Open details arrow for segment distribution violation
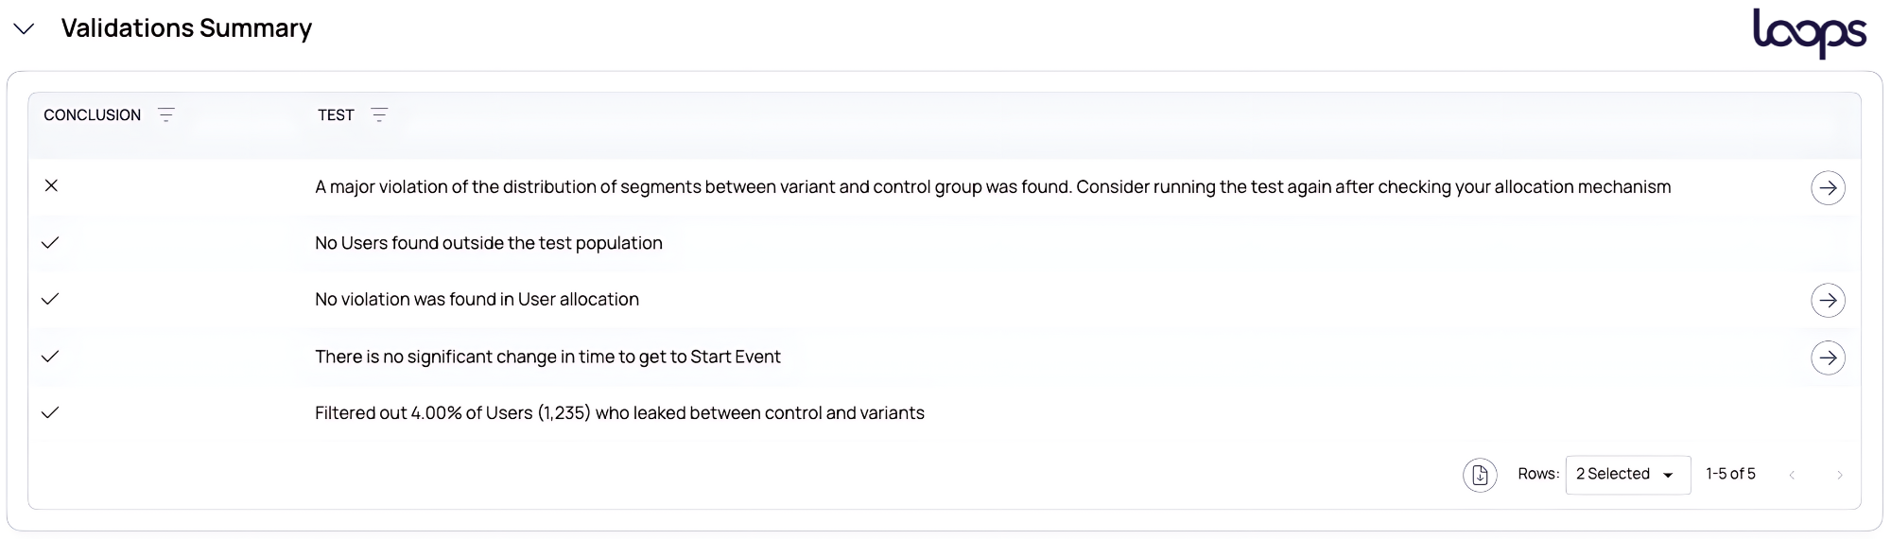Image resolution: width=1891 pixels, height=540 pixels. point(1828,187)
